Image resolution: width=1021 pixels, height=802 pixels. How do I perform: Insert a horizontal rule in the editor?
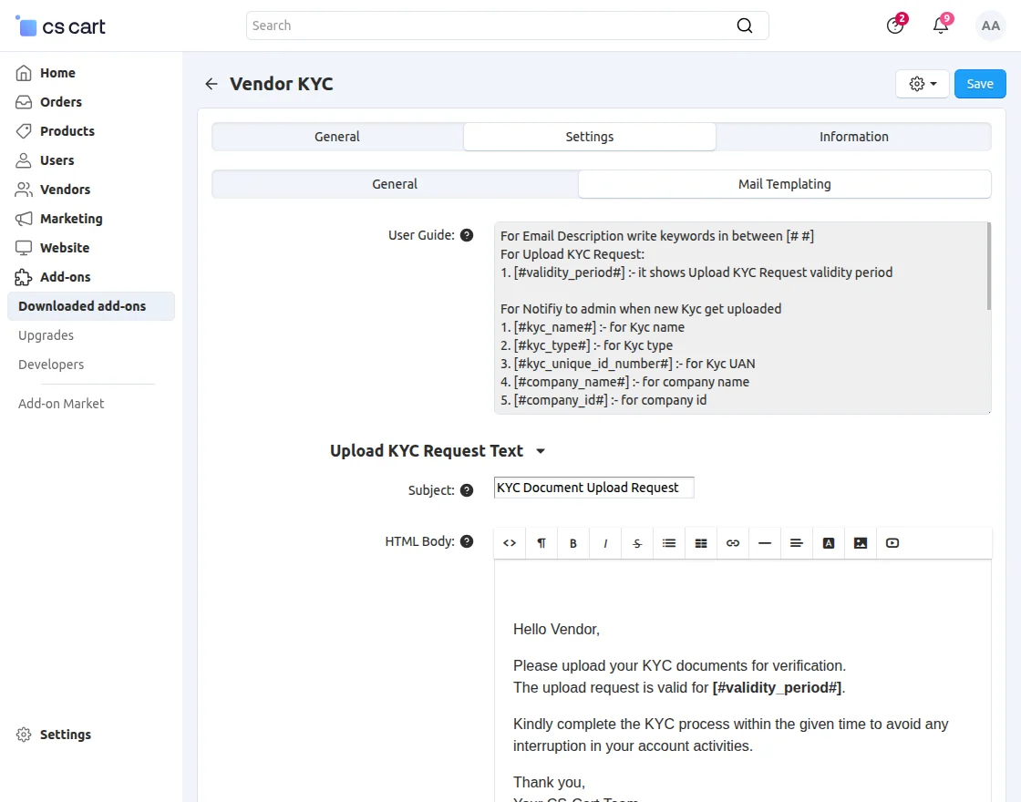pos(764,542)
